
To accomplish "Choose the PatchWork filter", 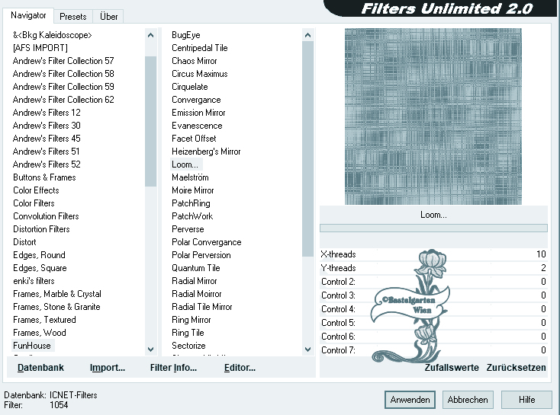I will pos(192,216).
